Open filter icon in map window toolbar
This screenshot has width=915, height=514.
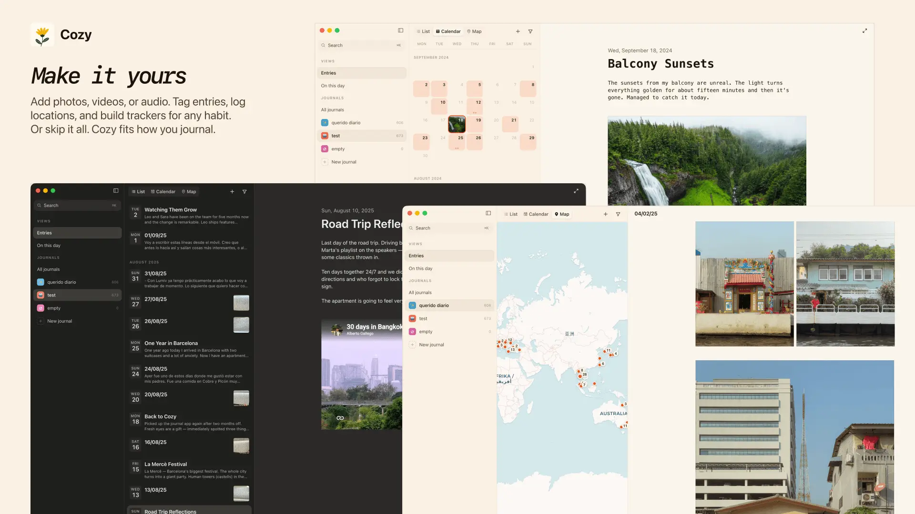[x=618, y=214]
